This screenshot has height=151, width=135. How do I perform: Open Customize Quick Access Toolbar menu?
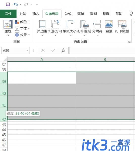pos(37,5)
